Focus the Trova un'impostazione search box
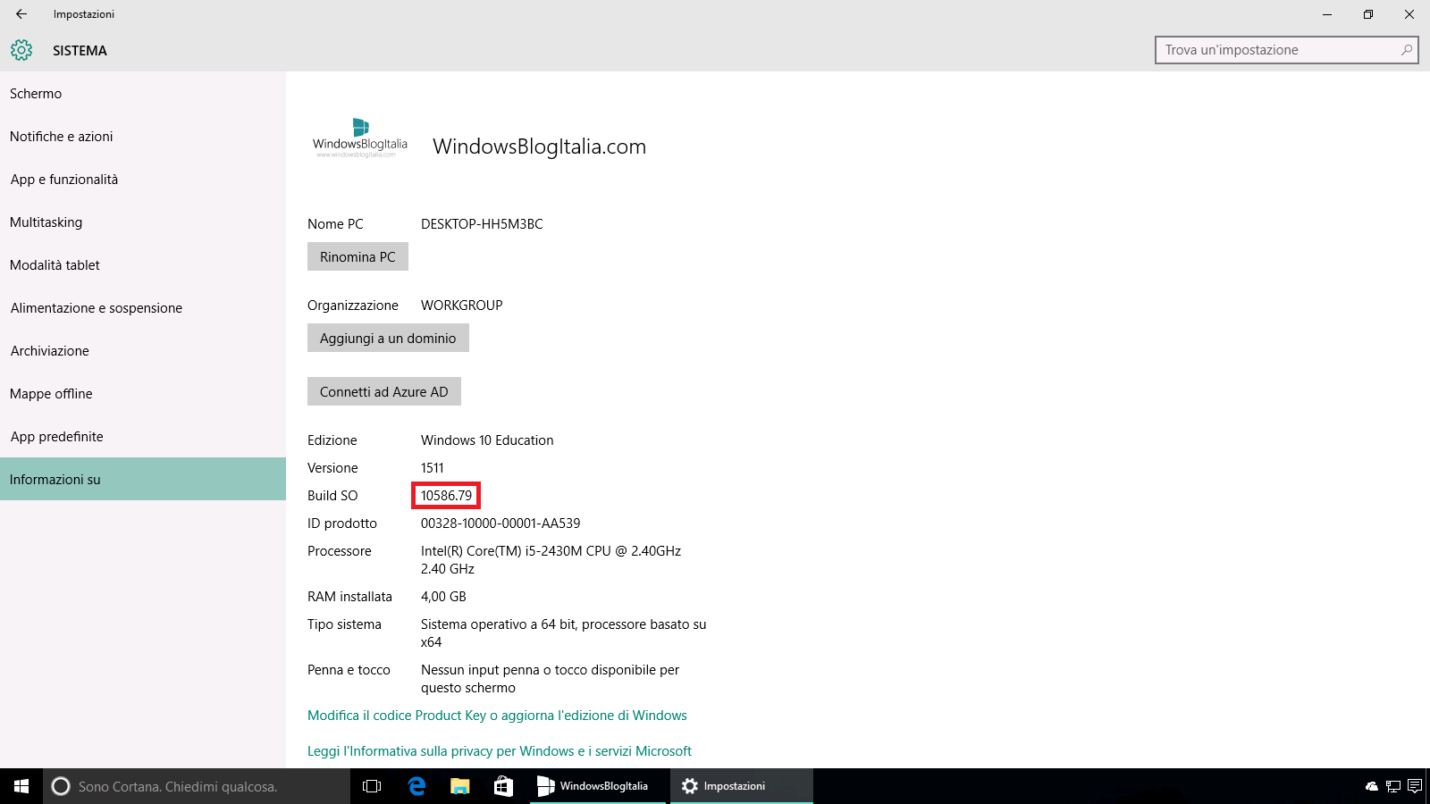 point(1287,50)
